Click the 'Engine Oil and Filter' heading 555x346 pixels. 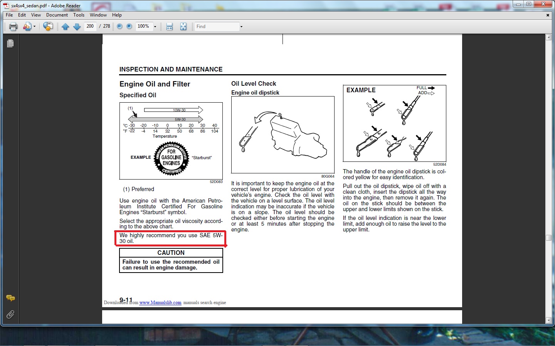[155, 84]
